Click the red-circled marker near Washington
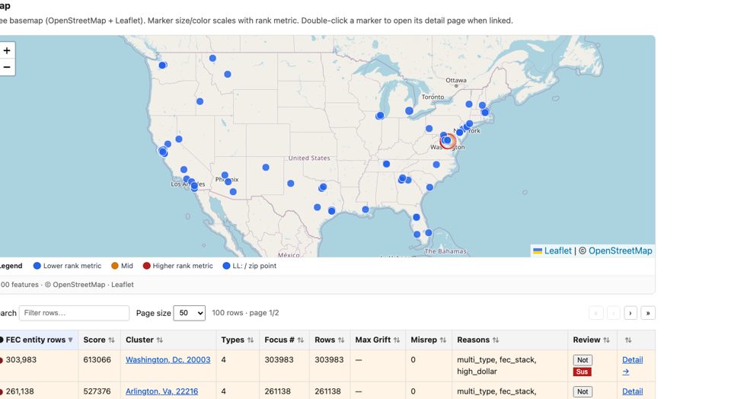The height and width of the screenshot is (399, 731). tap(448, 140)
